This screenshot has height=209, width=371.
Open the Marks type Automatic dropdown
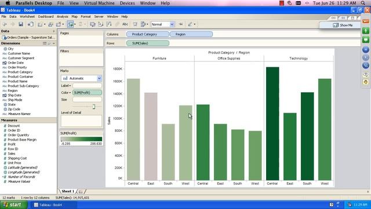(99, 78)
